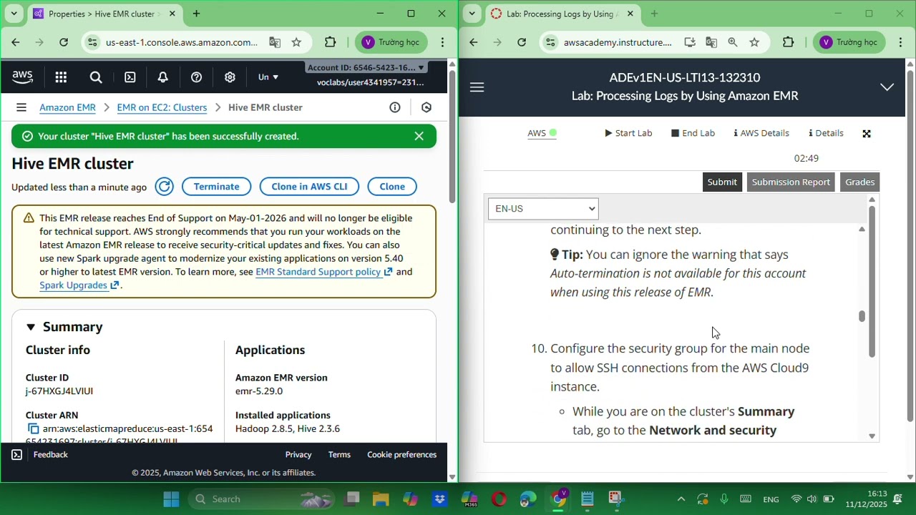Screen dimensions: 916x515
Task: End the lab
Action: (x=693, y=133)
